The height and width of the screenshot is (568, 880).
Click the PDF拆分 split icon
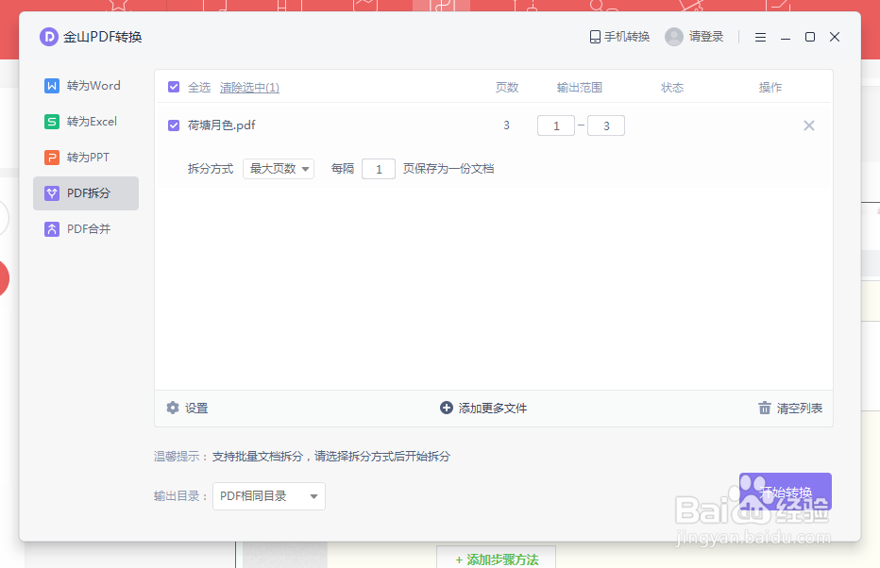click(x=51, y=192)
